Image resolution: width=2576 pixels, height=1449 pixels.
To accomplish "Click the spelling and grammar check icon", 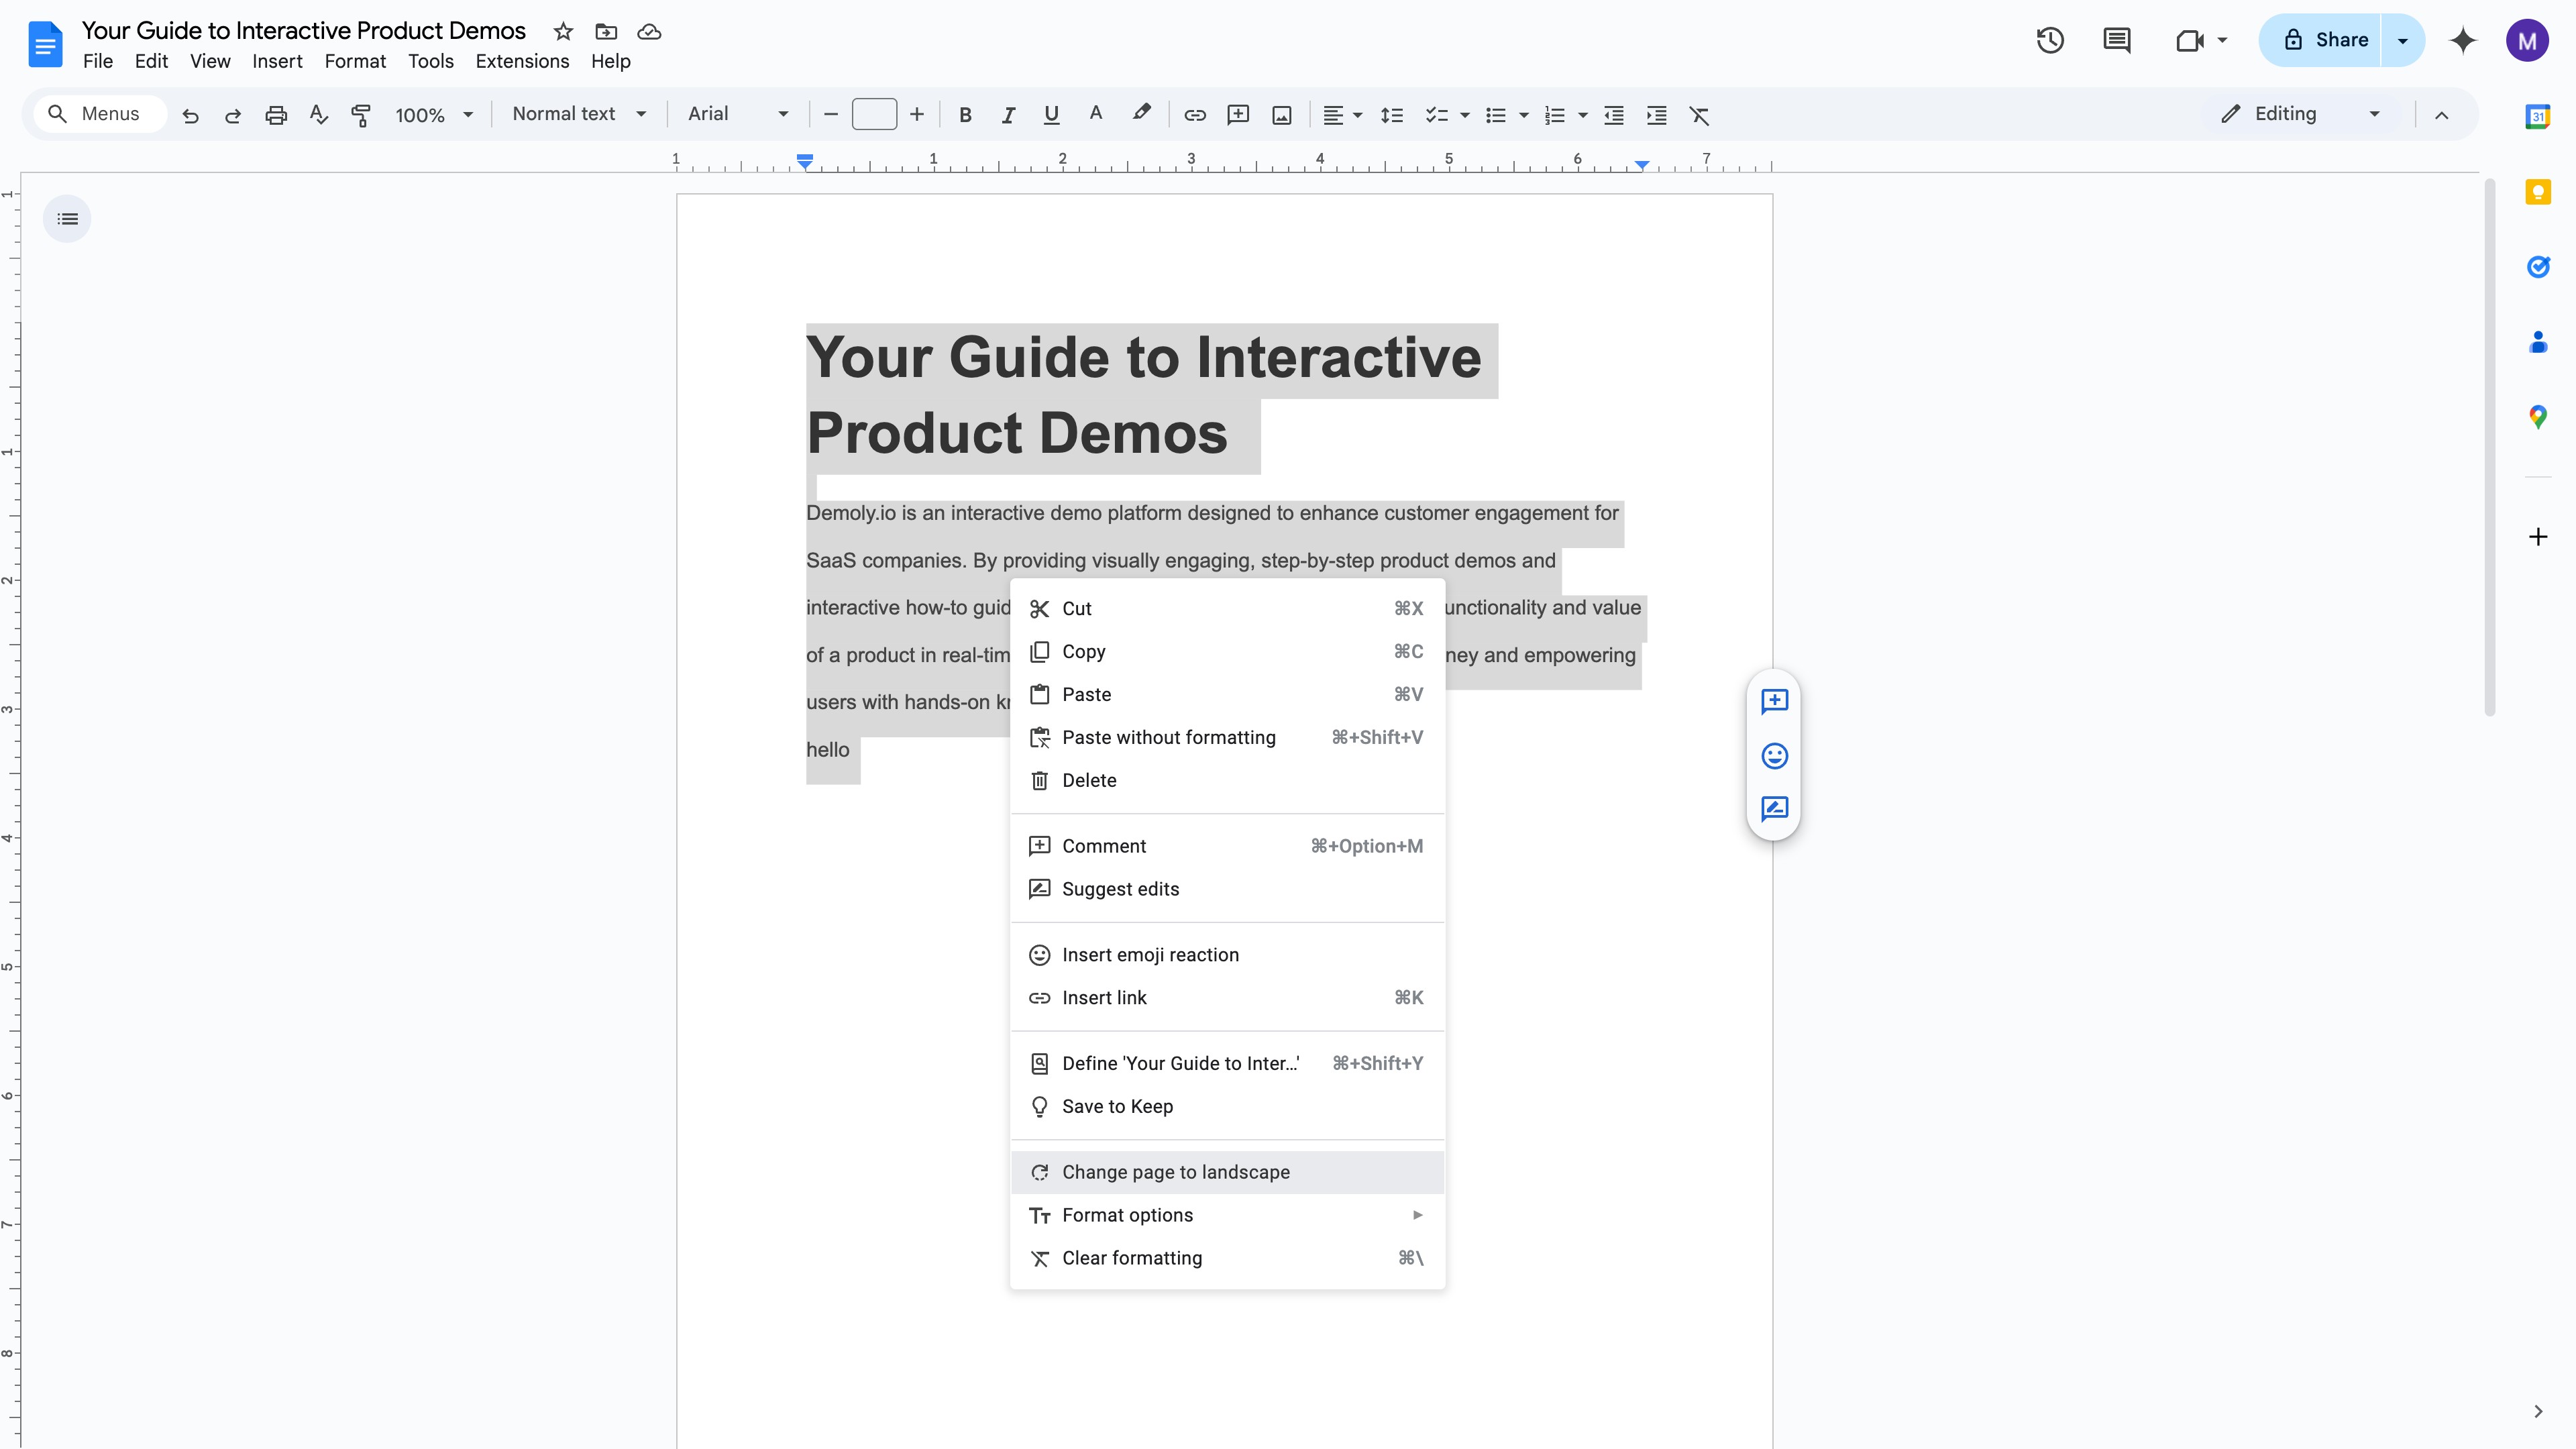I will click(319, 115).
